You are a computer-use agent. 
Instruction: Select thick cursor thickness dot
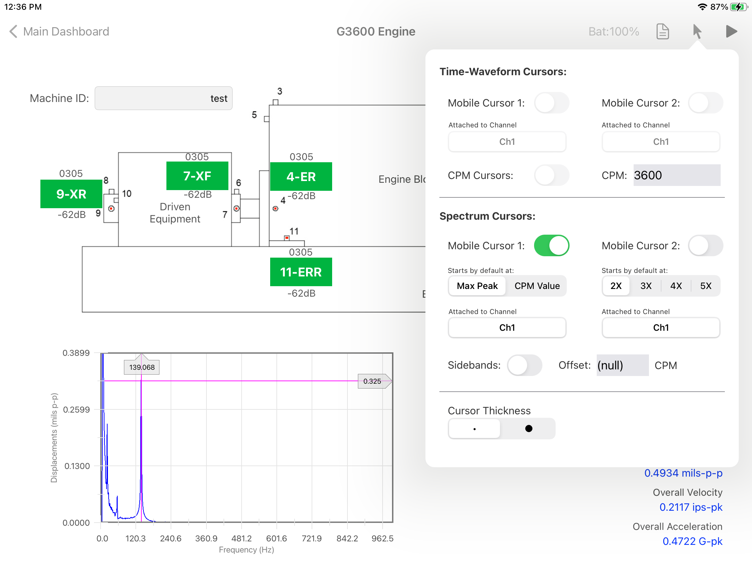528,429
